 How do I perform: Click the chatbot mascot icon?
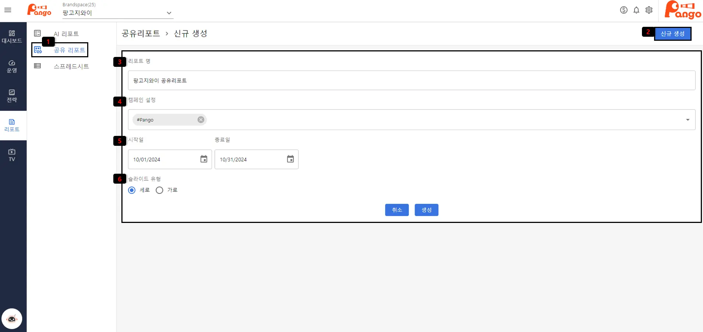point(12,319)
